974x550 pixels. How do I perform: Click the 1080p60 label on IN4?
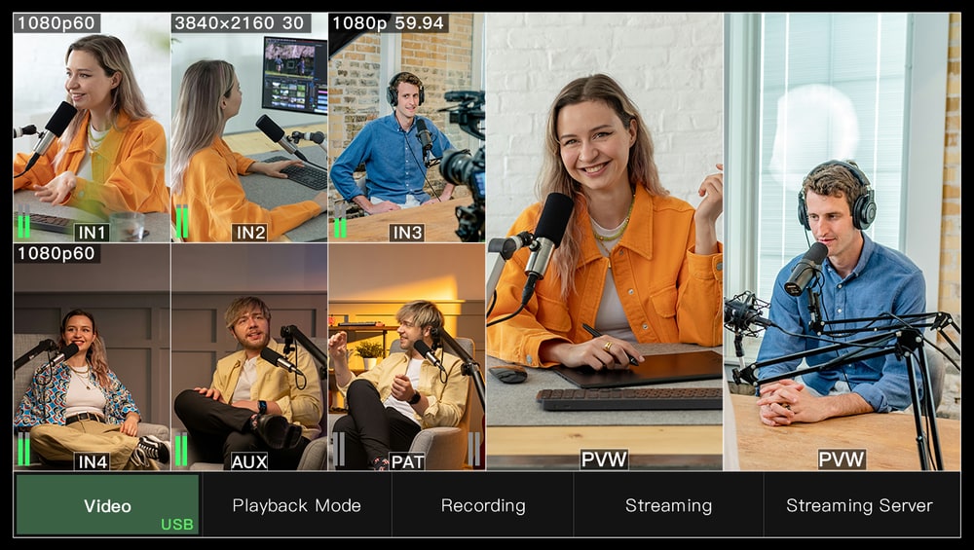click(56, 253)
